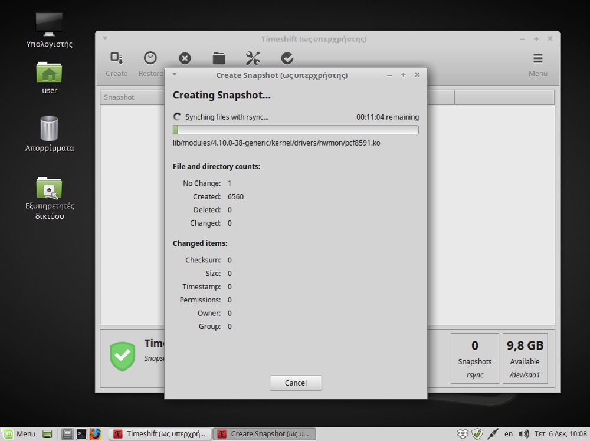This screenshot has width=590, height=441.
Task: Switch the keyboard layout indicator en
Action: coord(509,434)
